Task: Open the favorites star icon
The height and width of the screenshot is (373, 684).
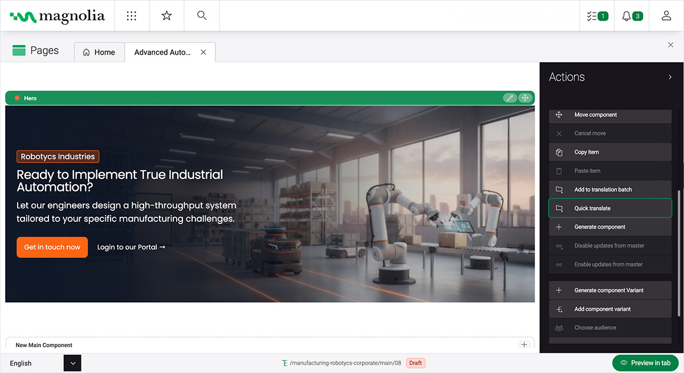Action: (x=166, y=15)
